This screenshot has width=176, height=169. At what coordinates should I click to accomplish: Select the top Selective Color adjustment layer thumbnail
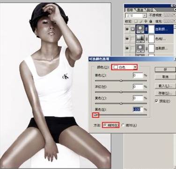pos(140,29)
